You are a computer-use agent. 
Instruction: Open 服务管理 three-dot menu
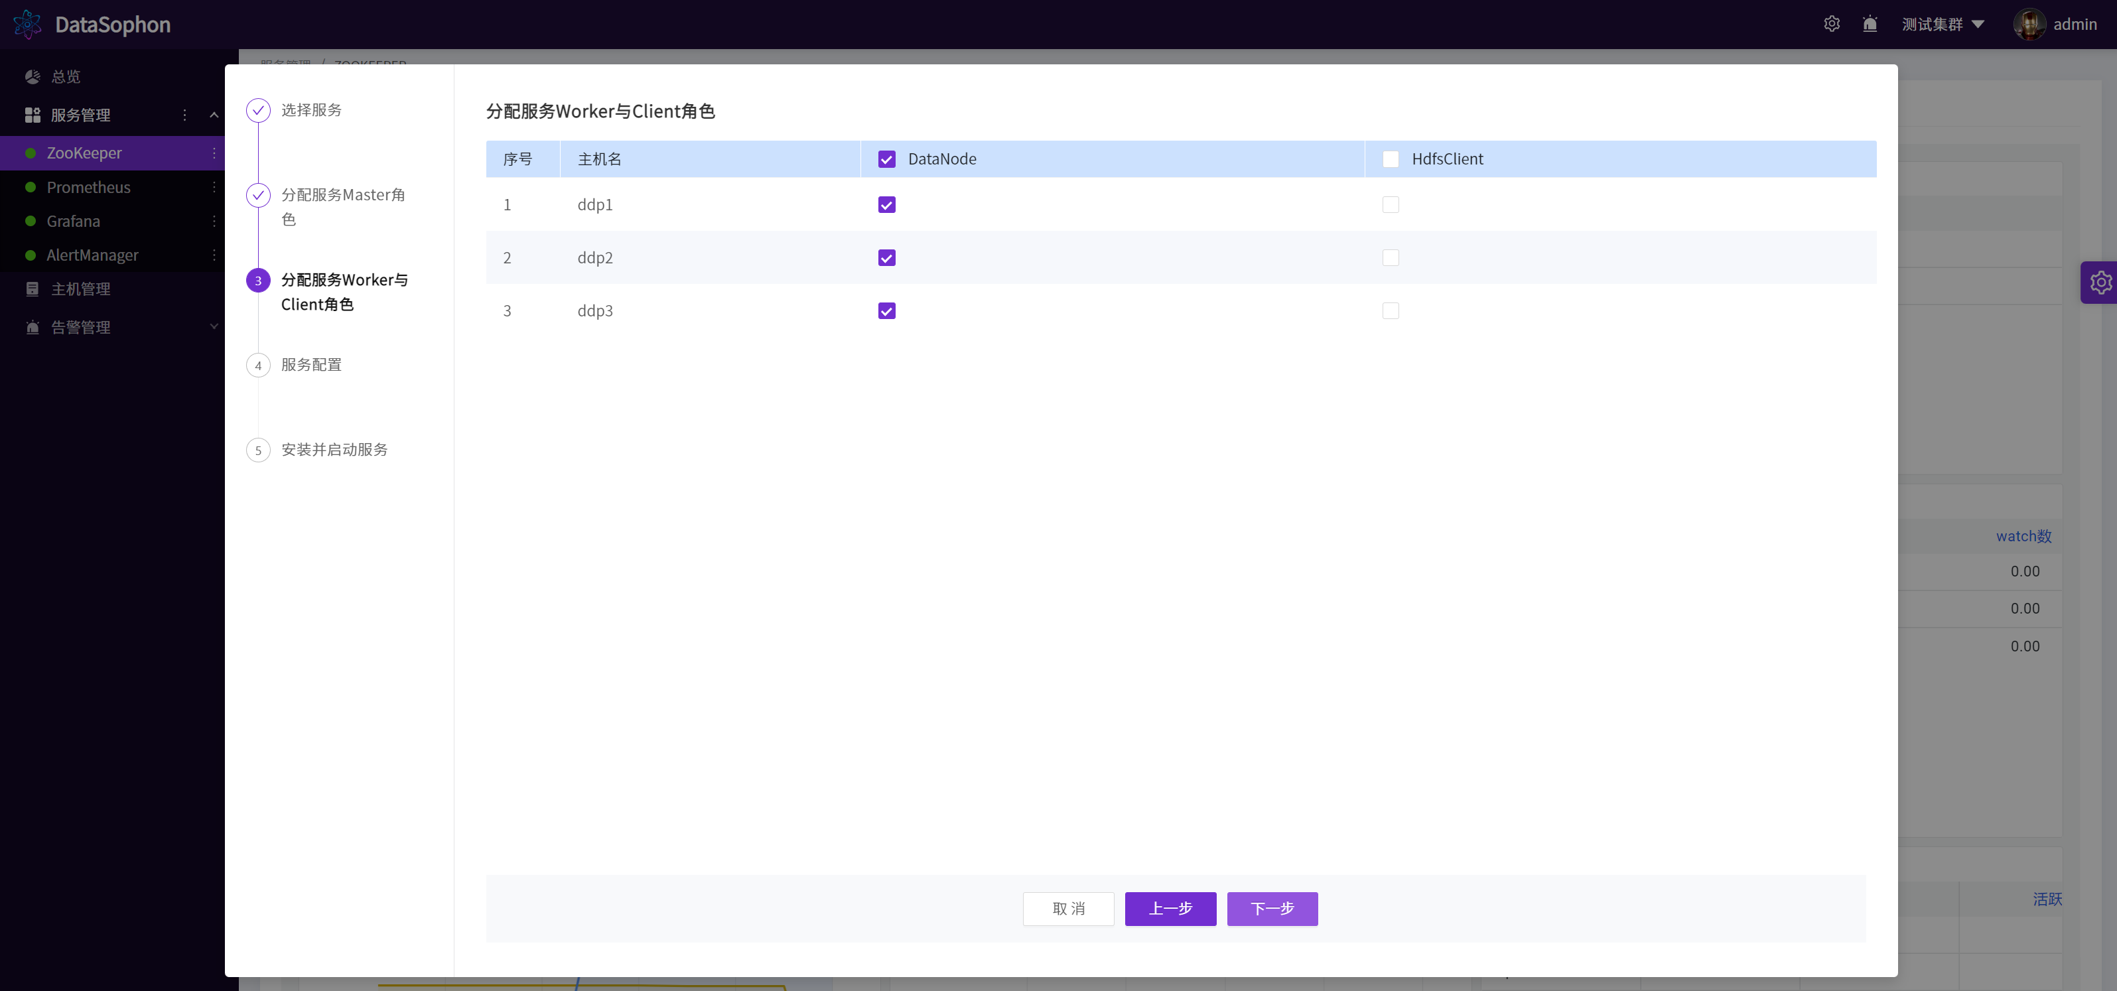185,115
